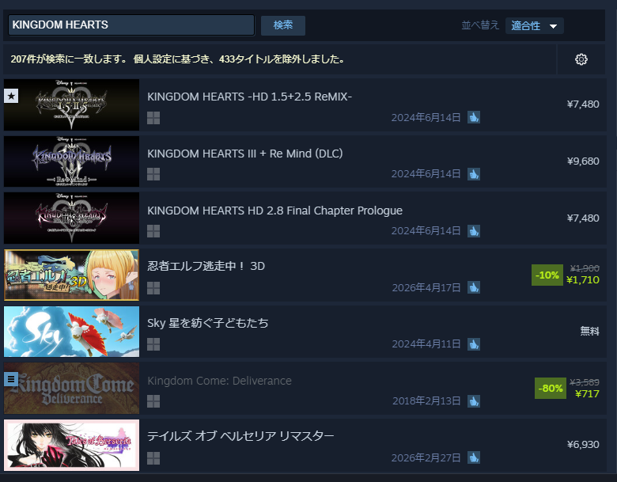
Task: Click the sort dropdown arrow
Action: 553,26
